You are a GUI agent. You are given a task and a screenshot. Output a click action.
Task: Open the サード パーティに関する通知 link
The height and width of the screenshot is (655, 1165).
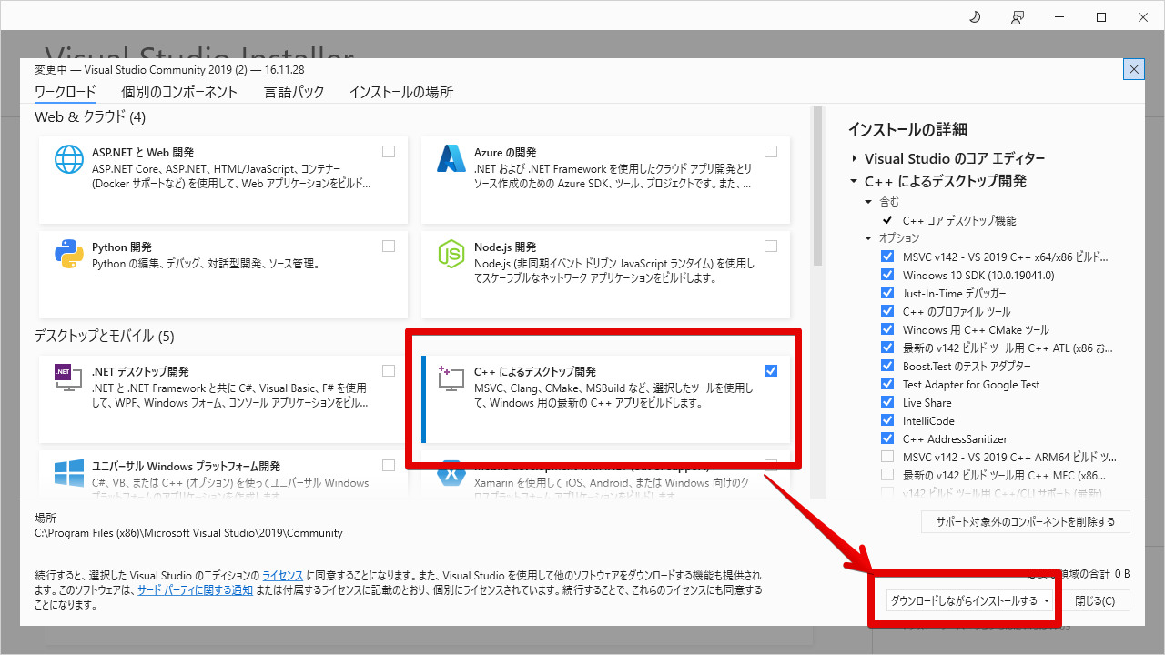195,590
